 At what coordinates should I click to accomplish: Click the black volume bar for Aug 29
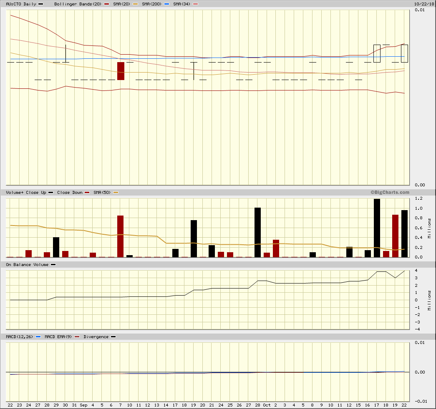click(56, 247)
